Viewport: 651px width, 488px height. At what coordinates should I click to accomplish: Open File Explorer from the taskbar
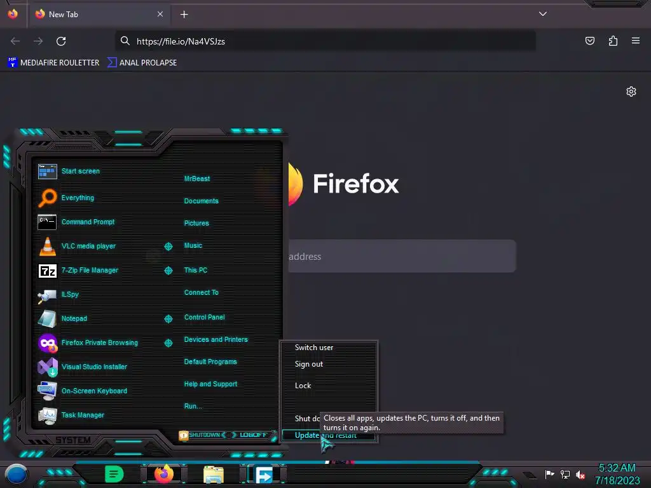214,475
